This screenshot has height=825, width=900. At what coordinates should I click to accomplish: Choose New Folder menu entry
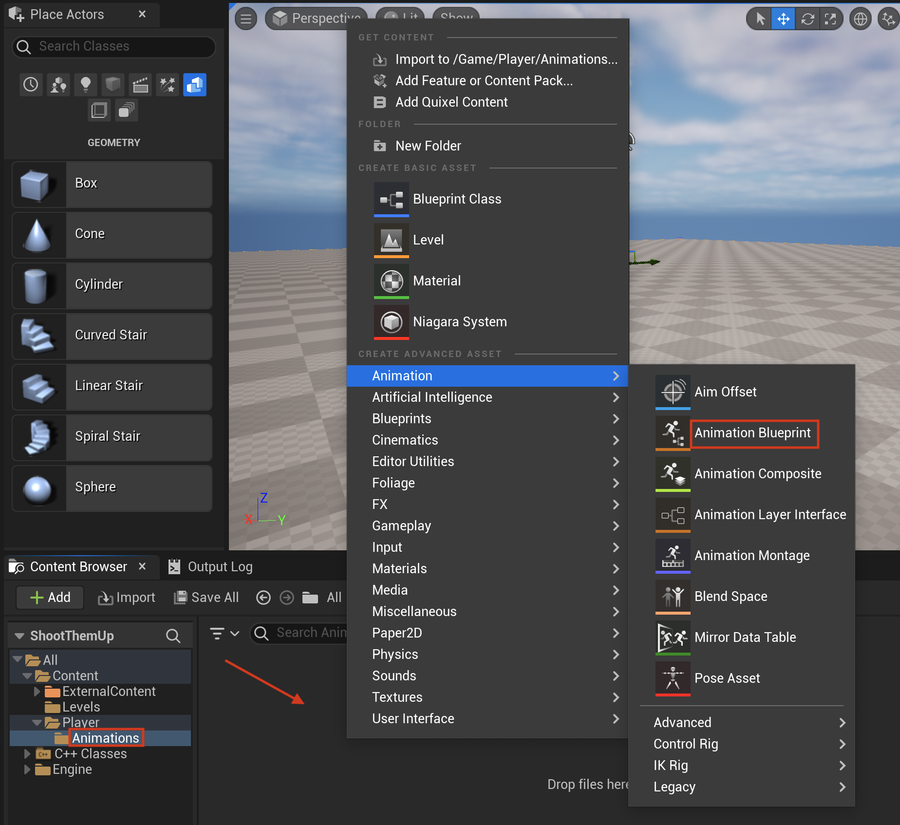coord(487,146)
